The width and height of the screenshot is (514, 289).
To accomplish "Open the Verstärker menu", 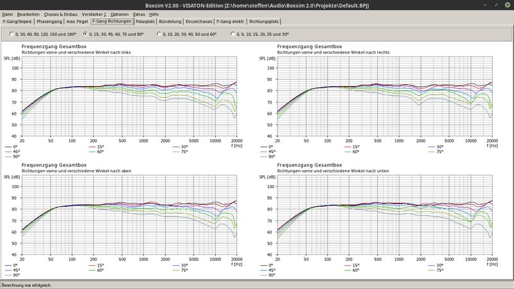I will click(94, 13).
